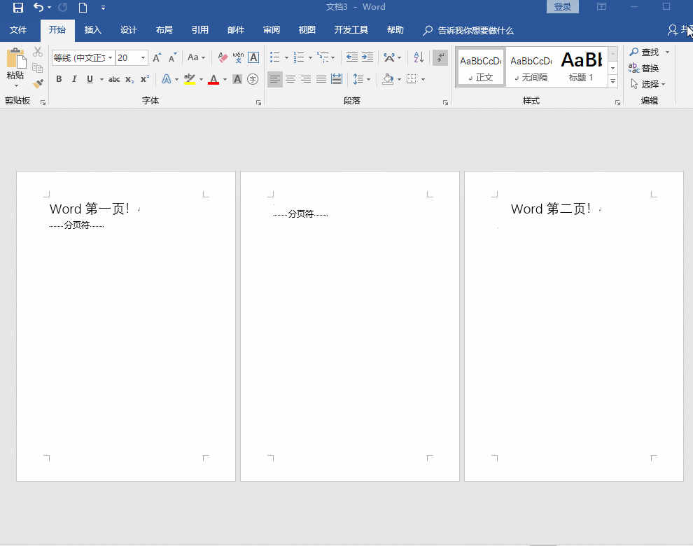The width and height of the screenshot is (693, 546).
Task: Click the Sort (A-Z) icon
Action: tap(419, 57)
